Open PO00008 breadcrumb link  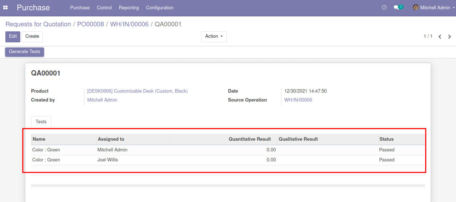[90, 24]
